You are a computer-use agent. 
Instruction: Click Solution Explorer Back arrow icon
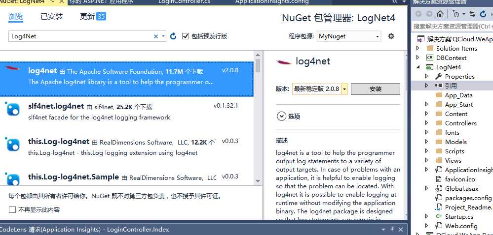[x=418, y=14]
